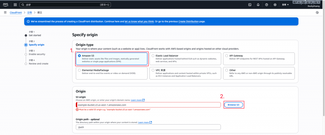Select the VPC origin type
This screenshot has height=135, width=325.
(x=185, y=73)
